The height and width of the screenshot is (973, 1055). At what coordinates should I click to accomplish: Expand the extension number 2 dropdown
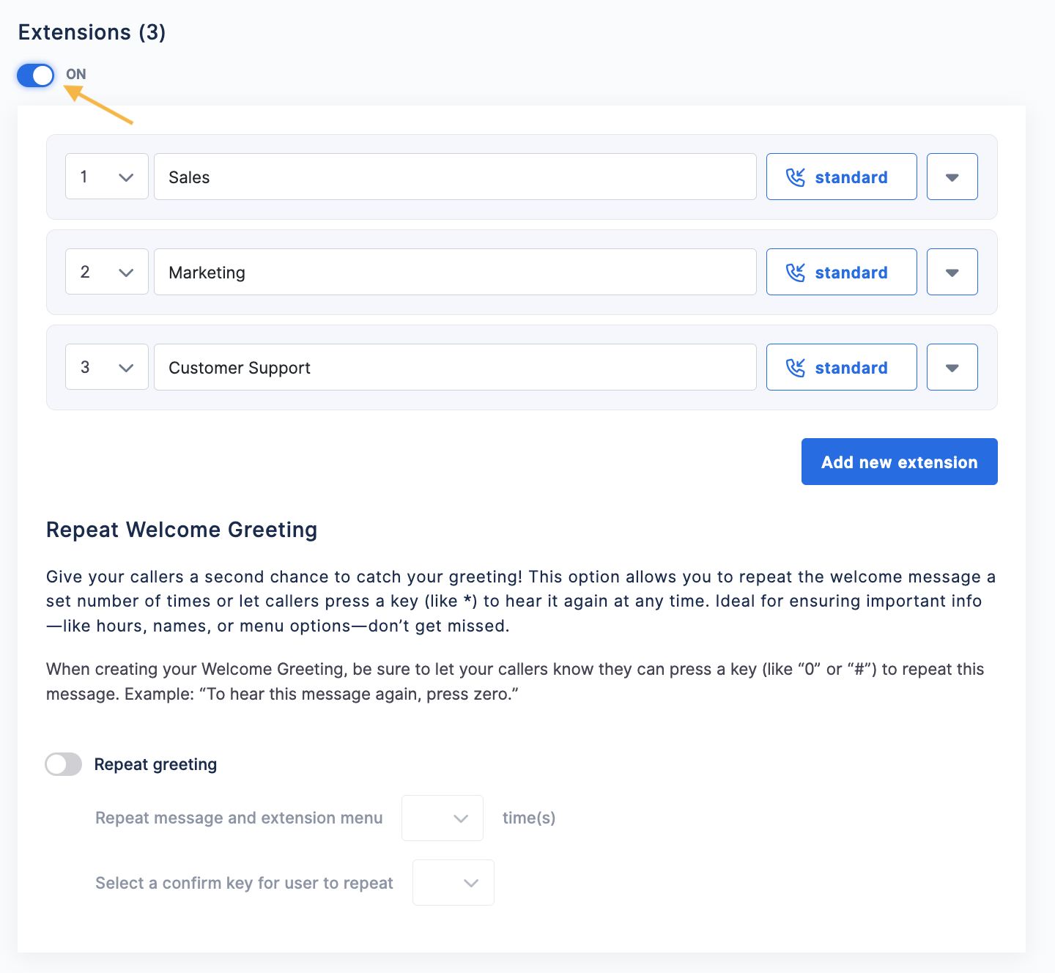[x=107, y=272]
